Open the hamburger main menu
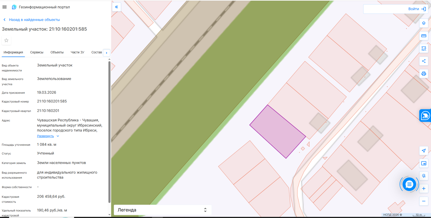The width and height of the screenshot is (431, 218). [5, 7]
